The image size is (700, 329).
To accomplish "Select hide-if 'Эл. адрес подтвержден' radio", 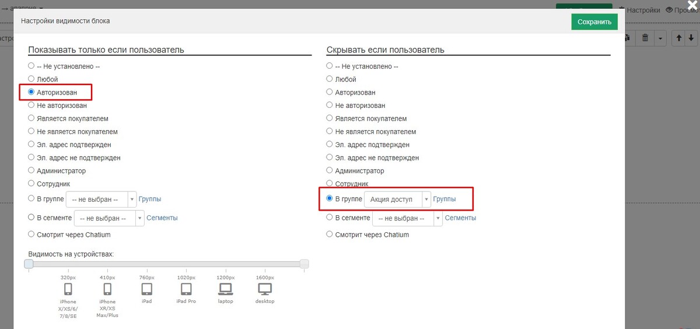I will point(330,144).
